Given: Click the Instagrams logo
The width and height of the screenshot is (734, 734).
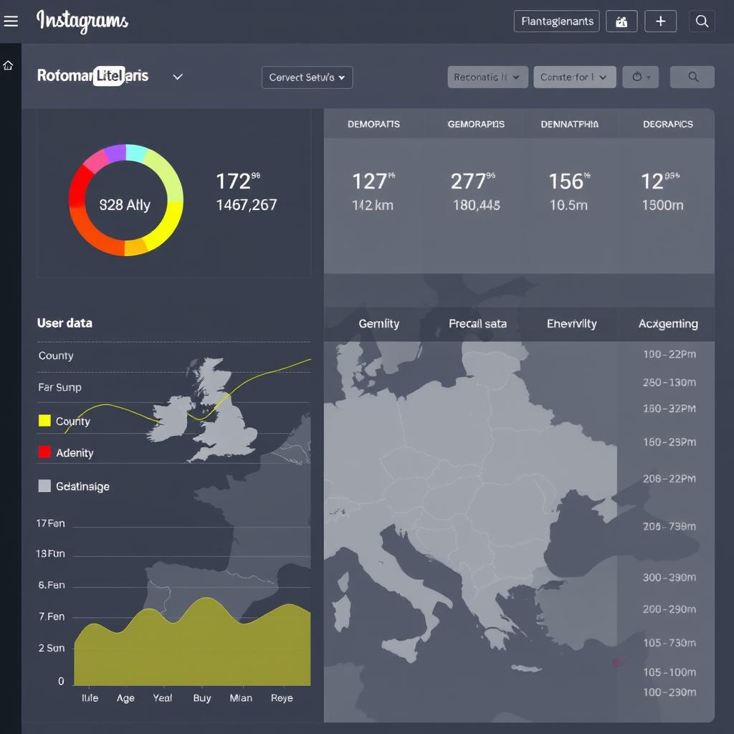Looking at the screenshot, I should pyautogui.click(x=82, y=22).
